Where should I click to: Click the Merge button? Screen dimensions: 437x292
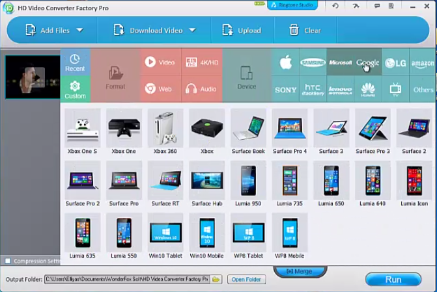(300, 271)
